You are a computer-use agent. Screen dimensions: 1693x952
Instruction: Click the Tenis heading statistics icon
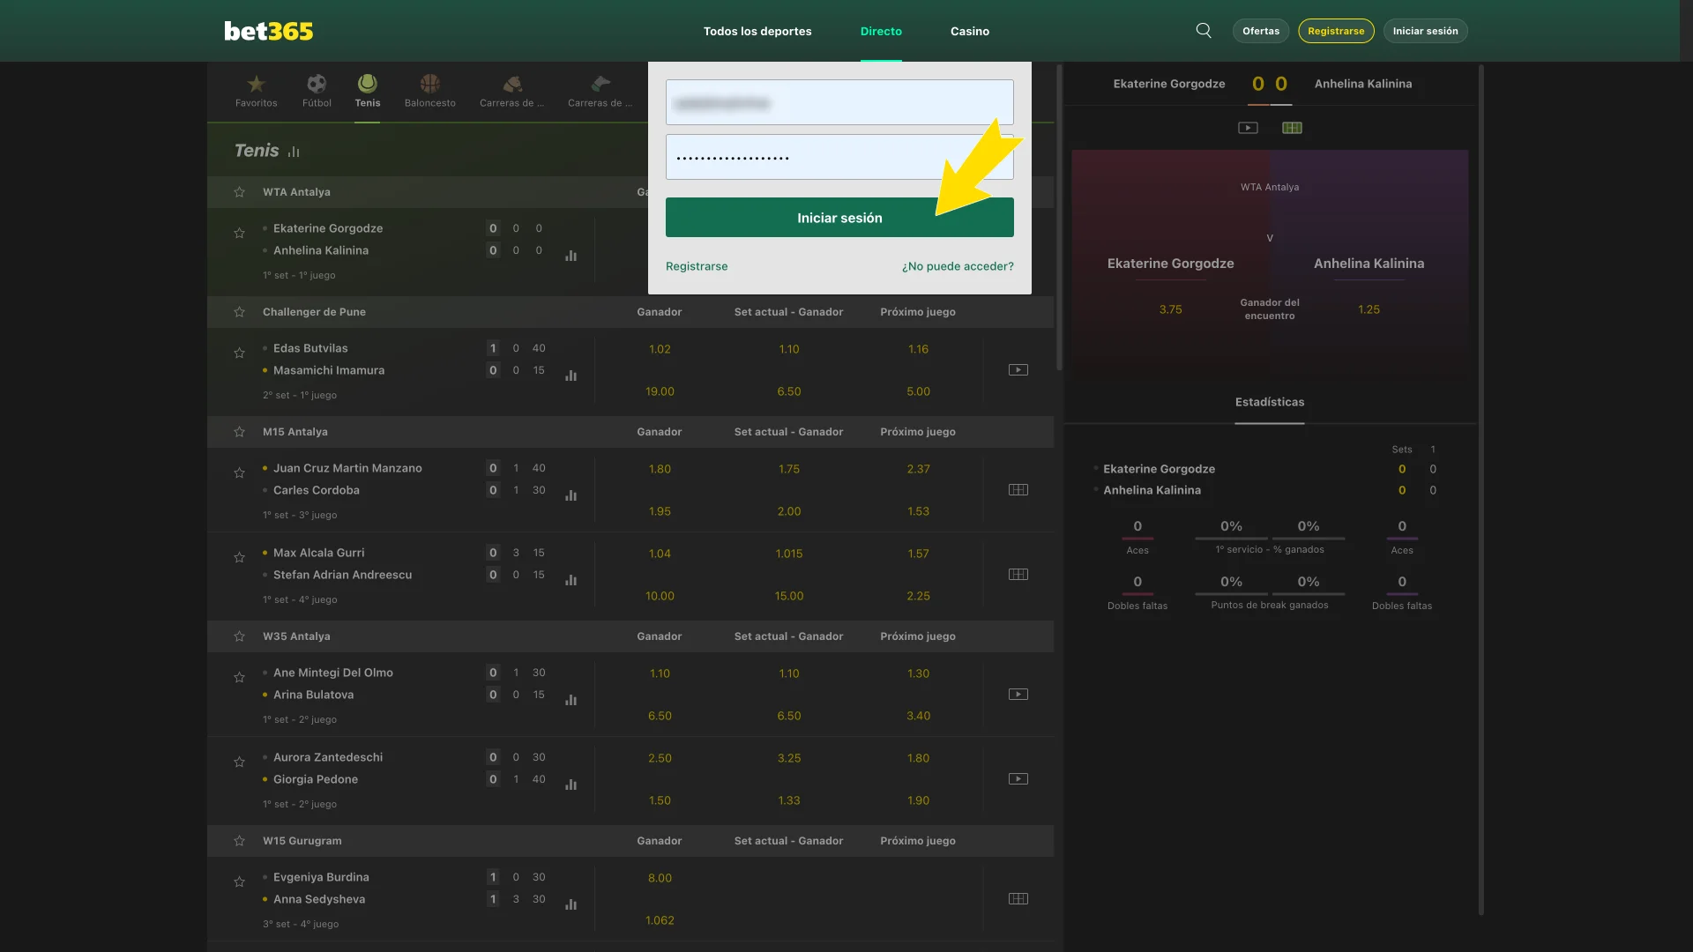(x=293, y=152)
